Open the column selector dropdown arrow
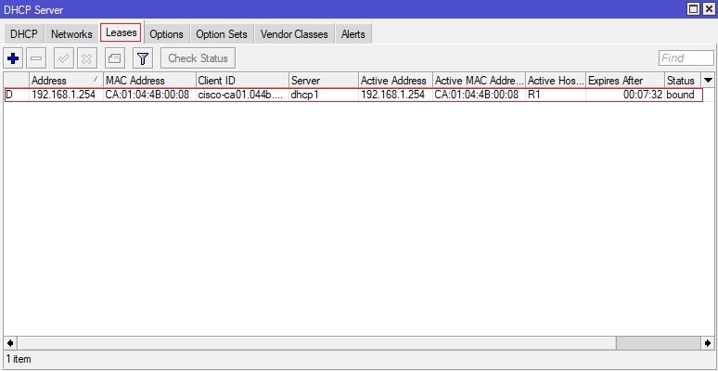Image resolution: width=718 pixels, height=371 pixels. coord(708,81)
